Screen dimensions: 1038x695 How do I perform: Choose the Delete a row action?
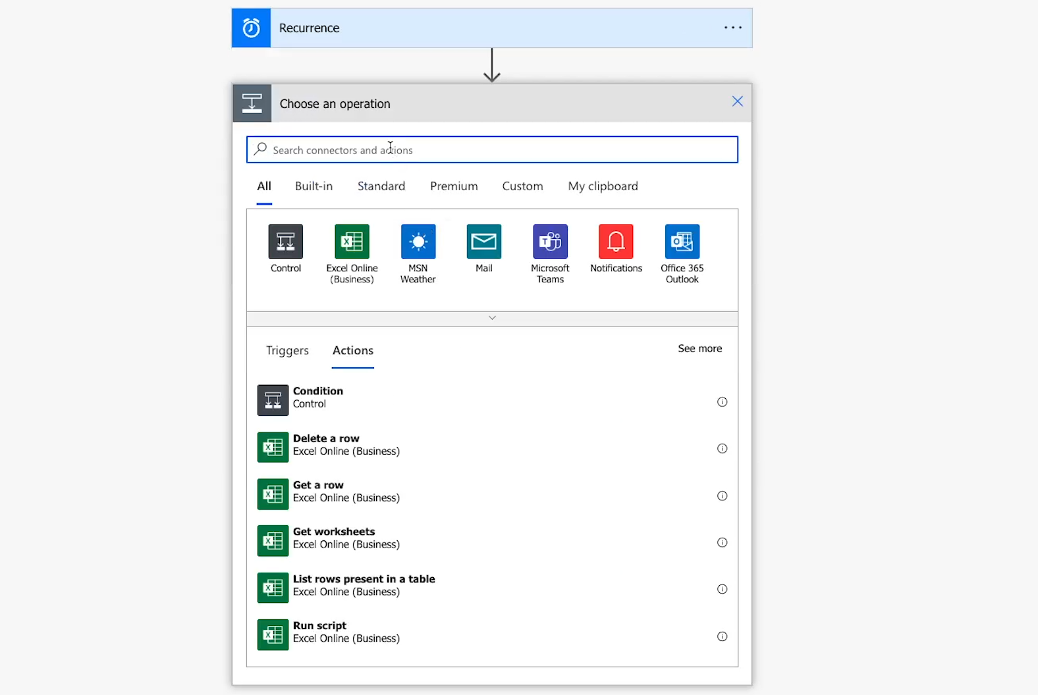[492, 448]
